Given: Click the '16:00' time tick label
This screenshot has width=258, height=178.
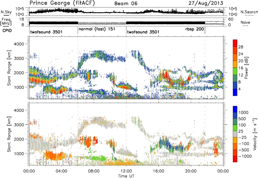Looking at the screenshot, I should 158,171.
